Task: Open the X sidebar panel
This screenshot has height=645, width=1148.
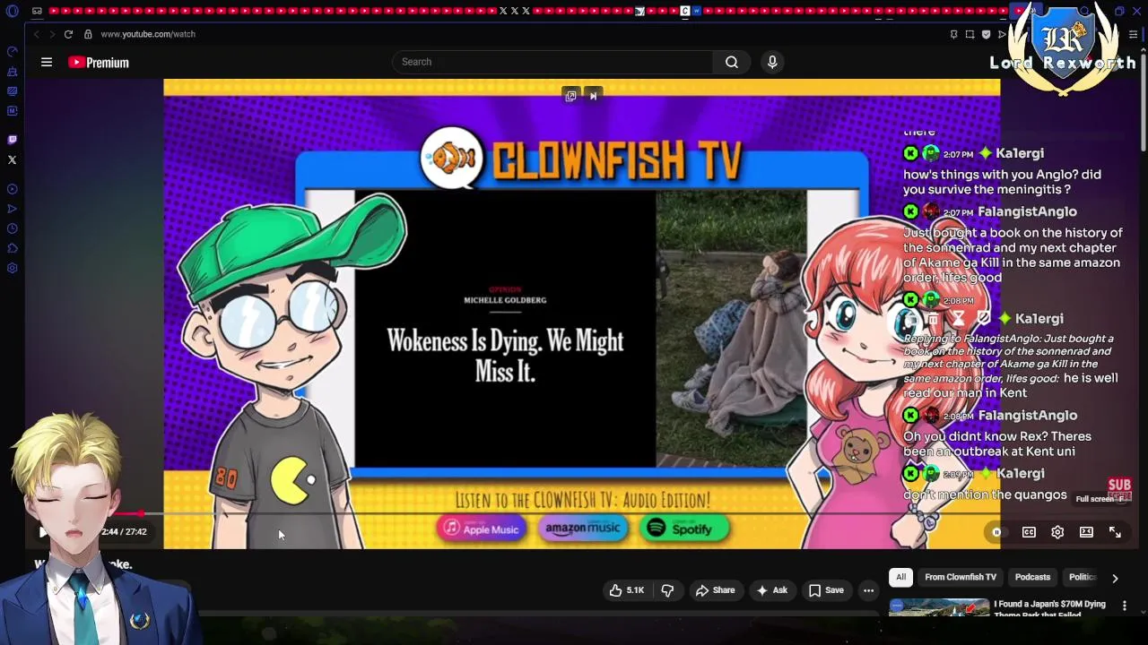Action: coord(12,160)
